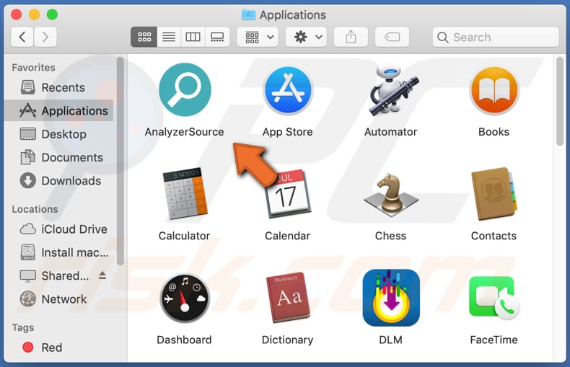Click the main pane vertical scrollbar
Image resolution: width=570 pixels, height=367 pixels.
560,102
